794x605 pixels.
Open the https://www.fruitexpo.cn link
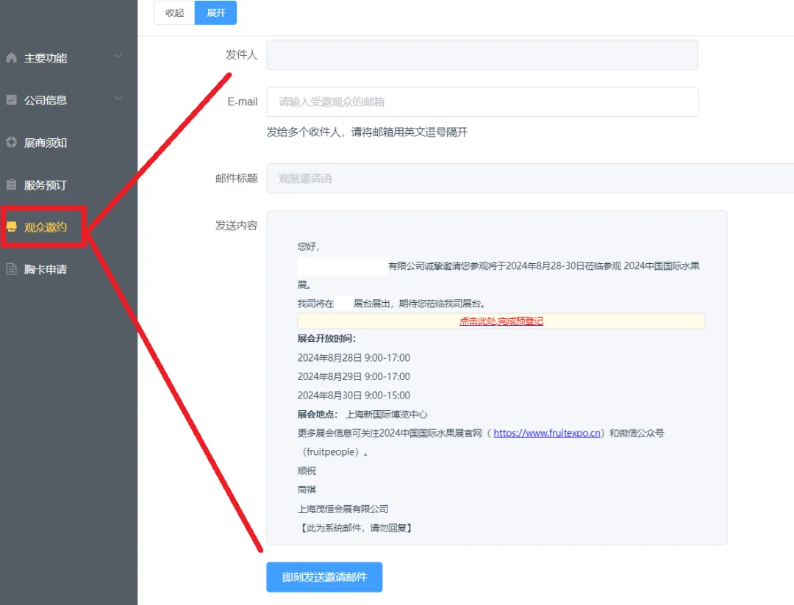[546, 434]
